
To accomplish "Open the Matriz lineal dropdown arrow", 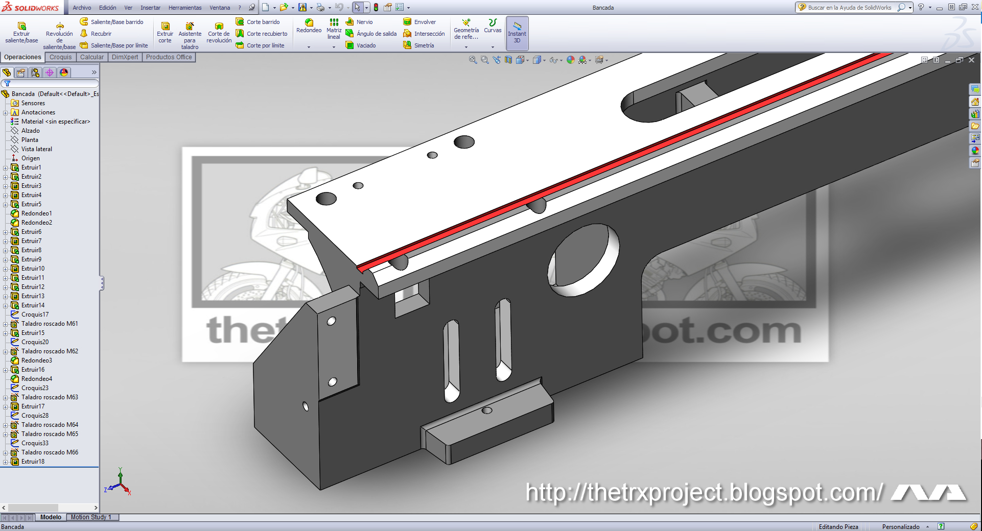I will [x=334, y=47].
